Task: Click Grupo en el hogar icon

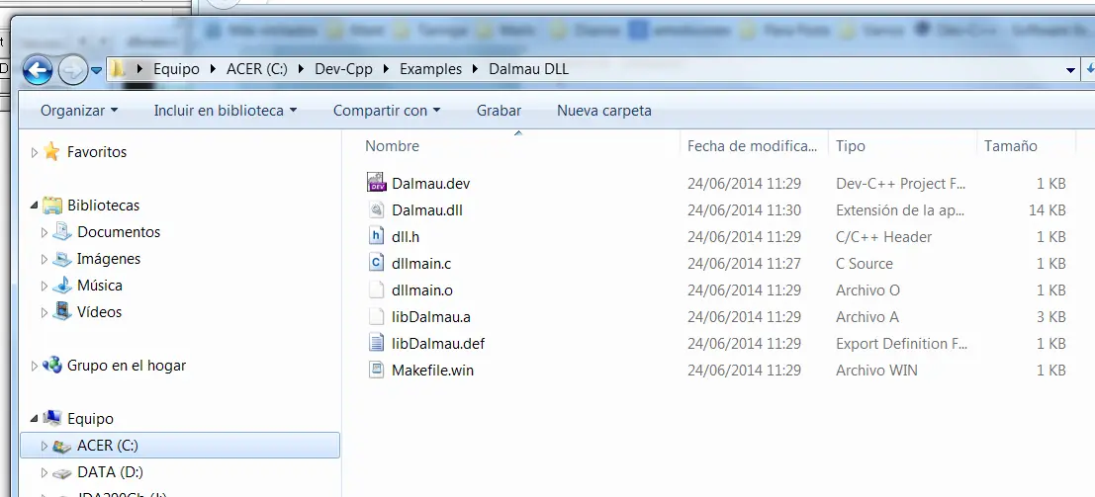Action: tap(51, 365)
